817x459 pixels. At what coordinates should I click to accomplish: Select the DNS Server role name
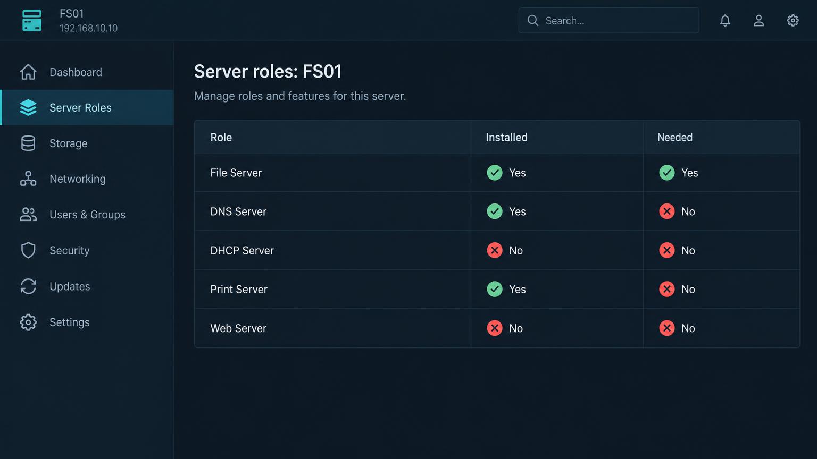[238, 211]
